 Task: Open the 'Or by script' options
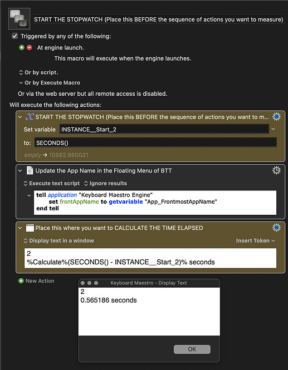(x=38, y=72)
